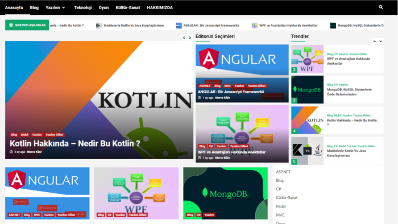Click the MongoDB card image in bottom row
398x224 pixels.
[x=225, y=193]
